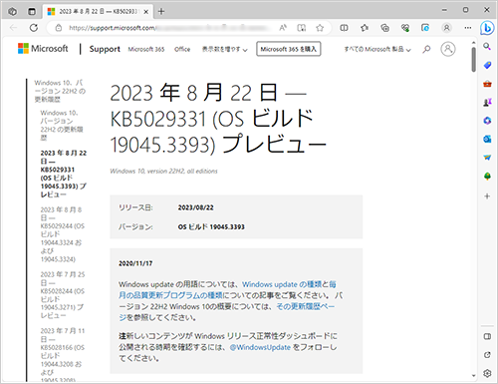Click the OS ビルド 19045.3393 version value
This screenshot has width=498, height=384.
pyautogui.click(x=211, y=226)
